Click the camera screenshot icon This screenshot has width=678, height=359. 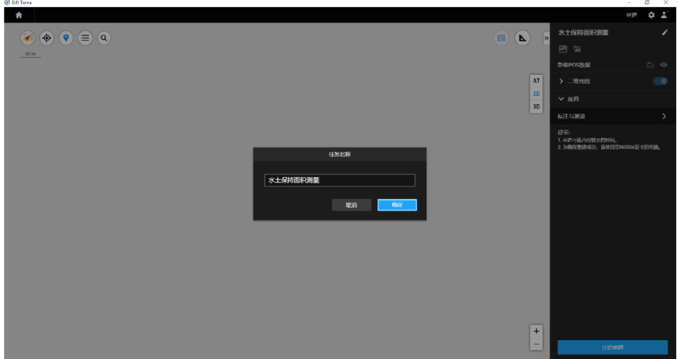click(501, 38)
